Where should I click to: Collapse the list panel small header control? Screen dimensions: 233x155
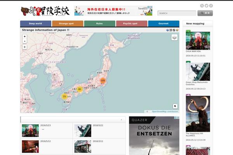pyautogui.click(x=122, y=120)
